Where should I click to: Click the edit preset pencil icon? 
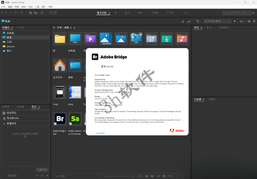[37, 176]
